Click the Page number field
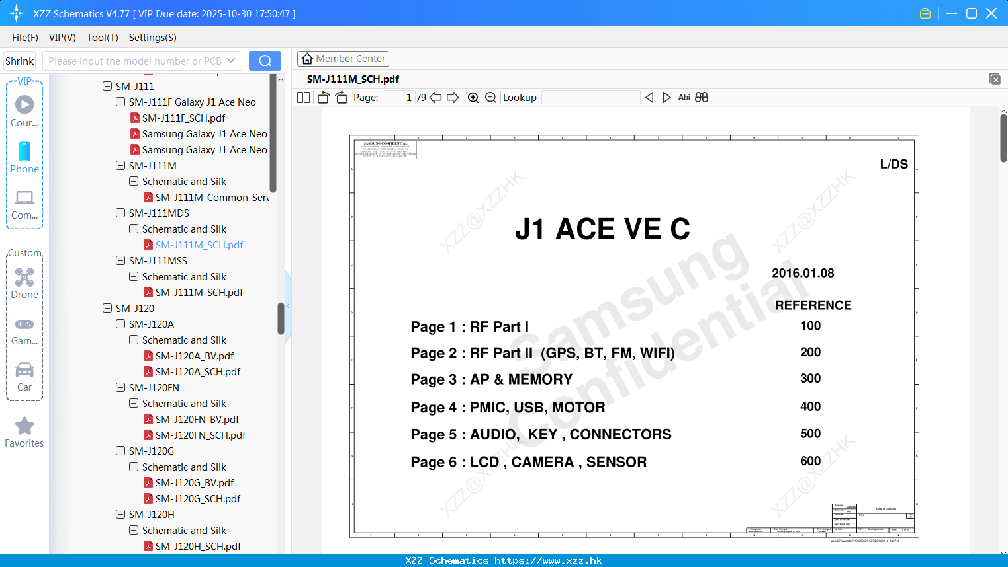 399,97
